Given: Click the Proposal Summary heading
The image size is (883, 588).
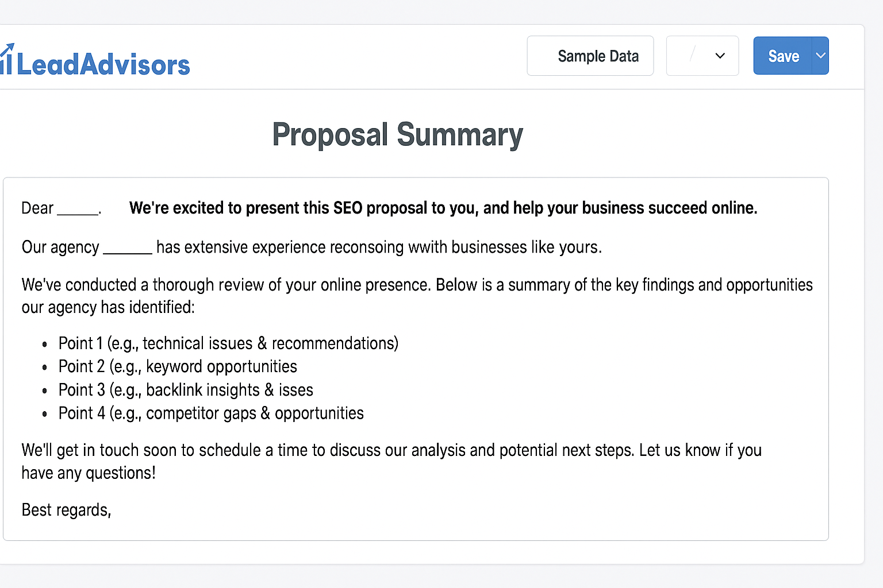Looking at the screenshot, I should 397,135.
